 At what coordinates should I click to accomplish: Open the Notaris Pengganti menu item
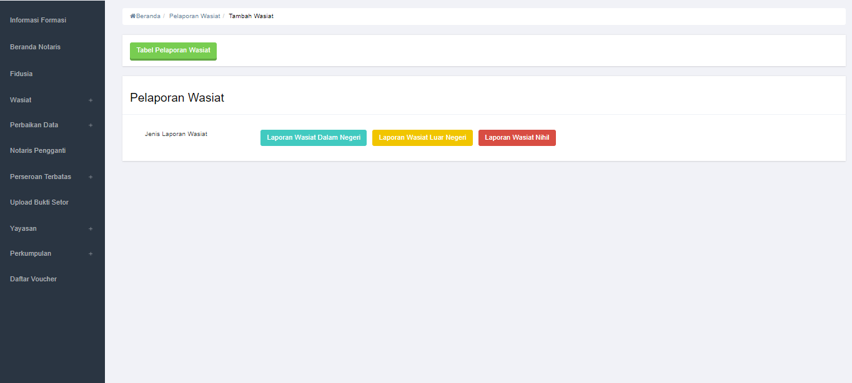click(37, 150)
